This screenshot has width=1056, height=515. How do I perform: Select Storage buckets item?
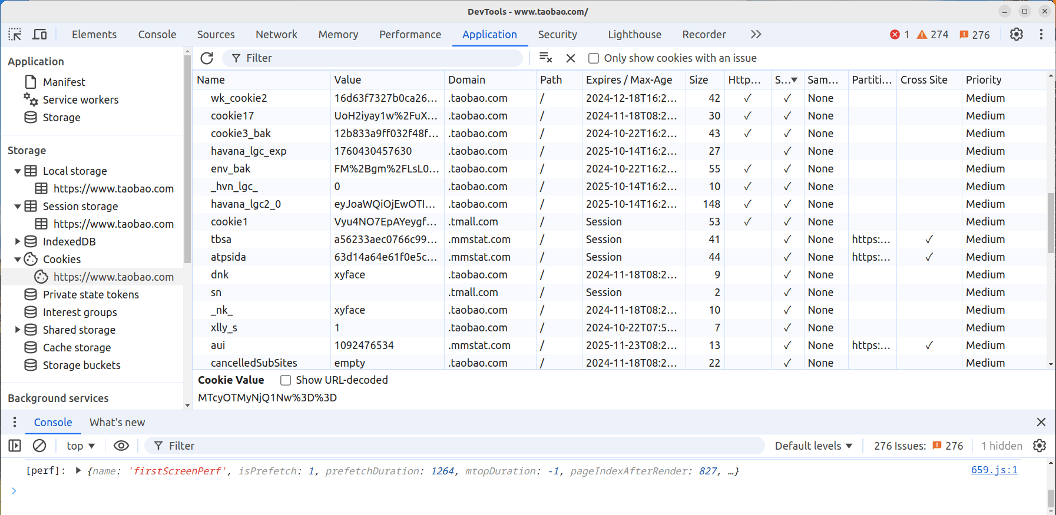click(x=81, y=365)
